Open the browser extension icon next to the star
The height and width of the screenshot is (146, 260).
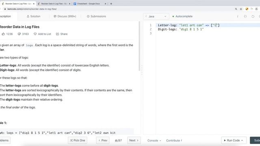click(x=247, y=9)
